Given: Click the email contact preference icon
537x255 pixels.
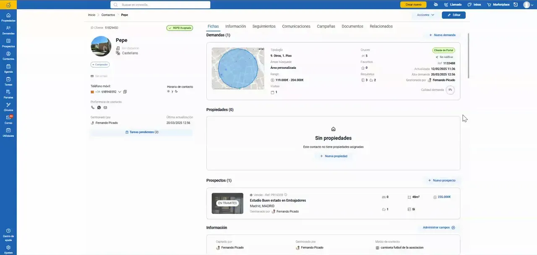Looking at the screenshot, I should [105, 108].
